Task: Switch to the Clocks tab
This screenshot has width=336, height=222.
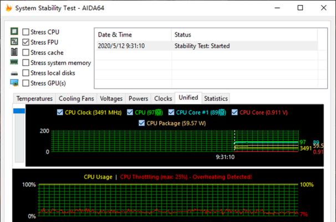Action: (x=163, y=99)
